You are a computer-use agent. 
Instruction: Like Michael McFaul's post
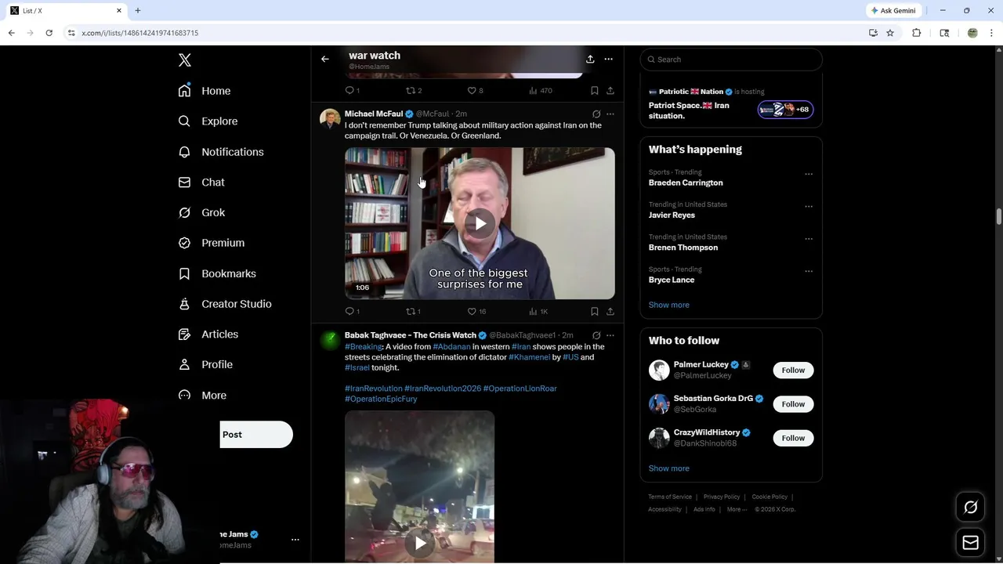[476, 312]
